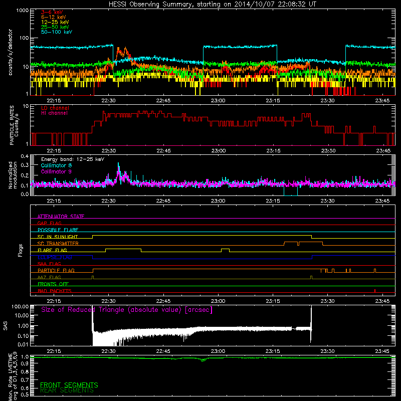Click the LO channel legend label
The height and width of the screenshot is (401, 401).
(55, 108)
